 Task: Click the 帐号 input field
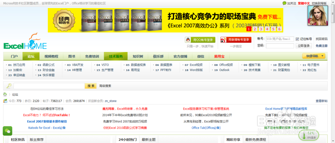(280, 39)
